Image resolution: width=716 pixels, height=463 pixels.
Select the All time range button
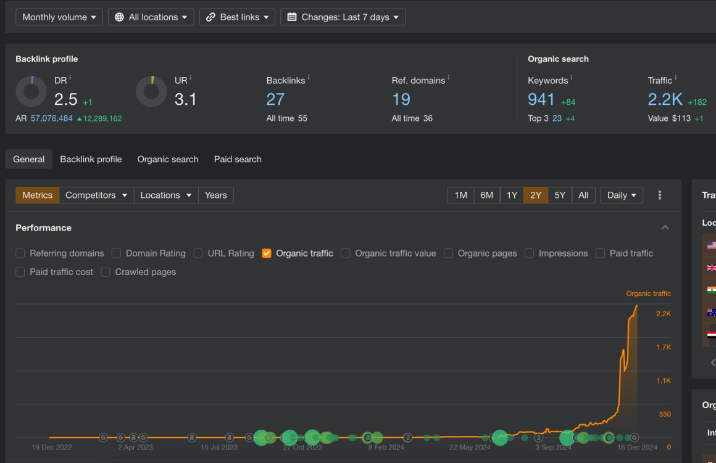click(583, 195)
